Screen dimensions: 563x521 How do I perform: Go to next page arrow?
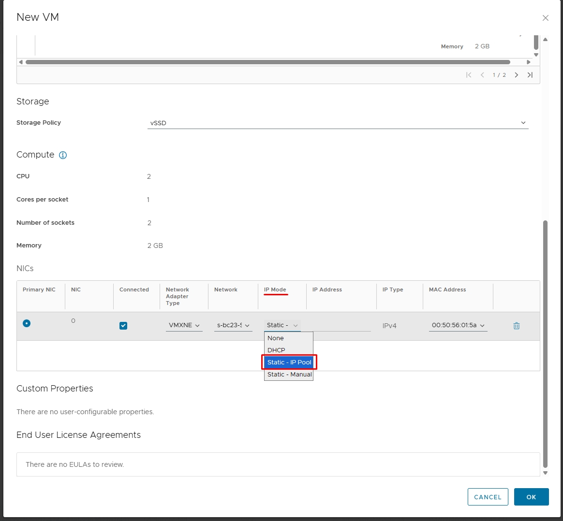point(516,75)
